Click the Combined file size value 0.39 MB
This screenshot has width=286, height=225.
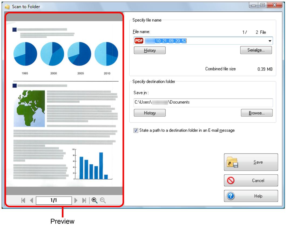pyautogui.click(x=265, y=69)
